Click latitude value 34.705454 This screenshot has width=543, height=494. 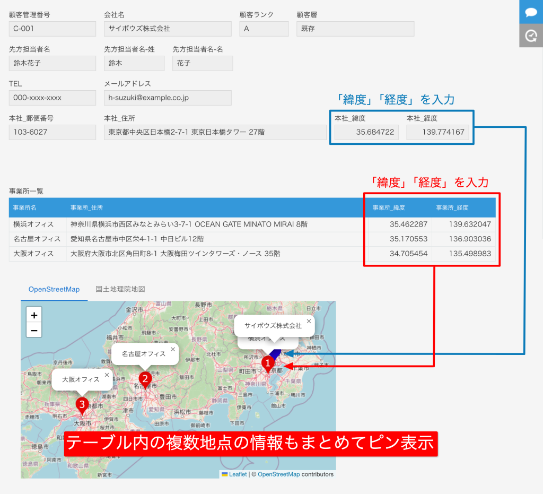[x=408, y=254]
